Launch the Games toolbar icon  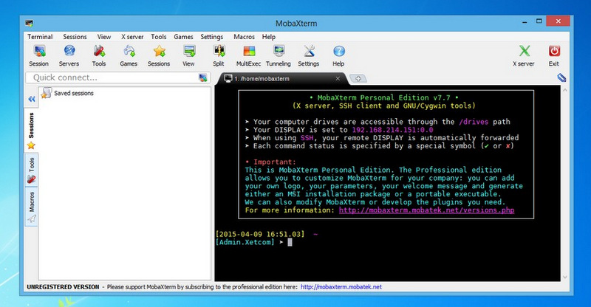(129, 55)
